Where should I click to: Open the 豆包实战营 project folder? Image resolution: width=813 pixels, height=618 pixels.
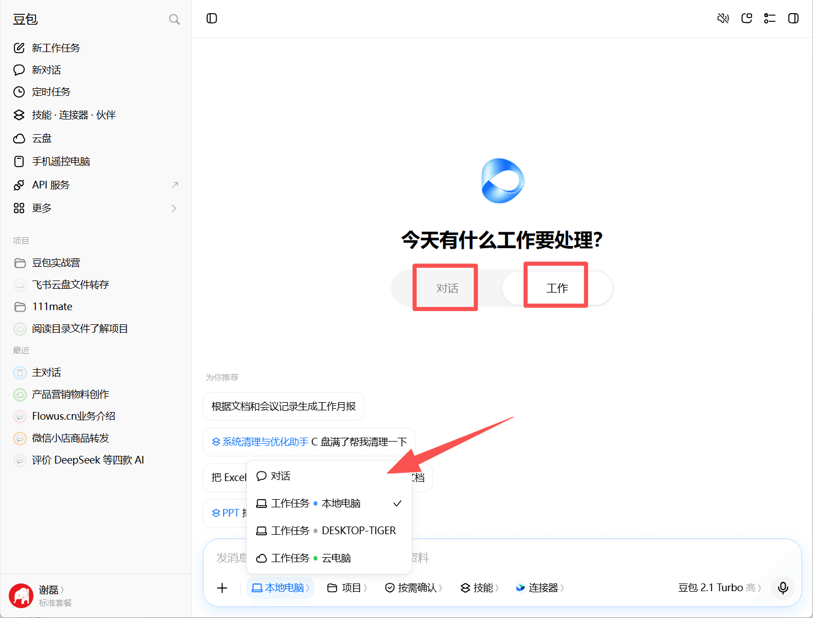tap(96, 263)
